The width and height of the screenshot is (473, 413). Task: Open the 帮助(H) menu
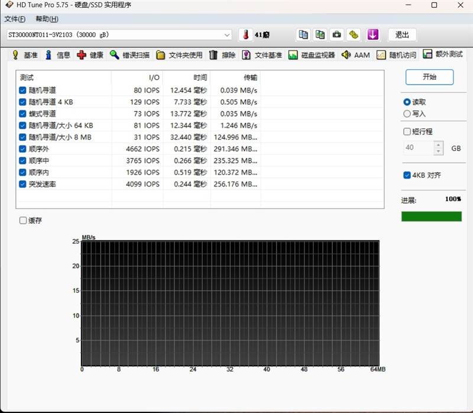pyautogui.click(x=47, y=19)
